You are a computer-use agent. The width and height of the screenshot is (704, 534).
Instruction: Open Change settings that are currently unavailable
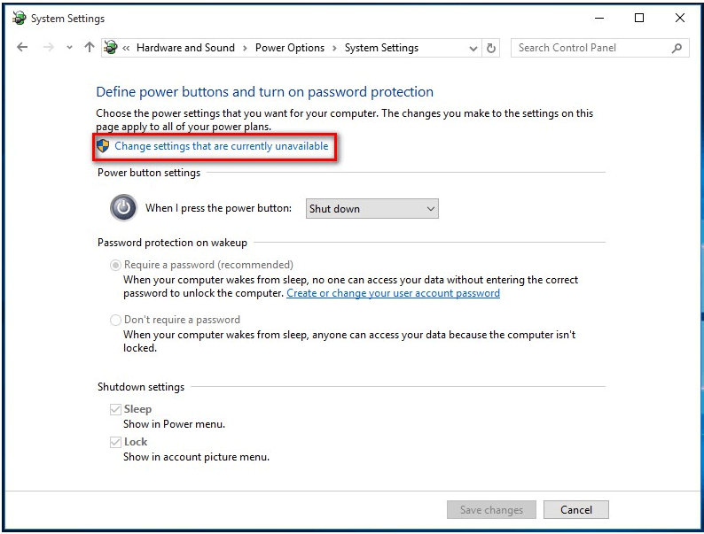222,146
